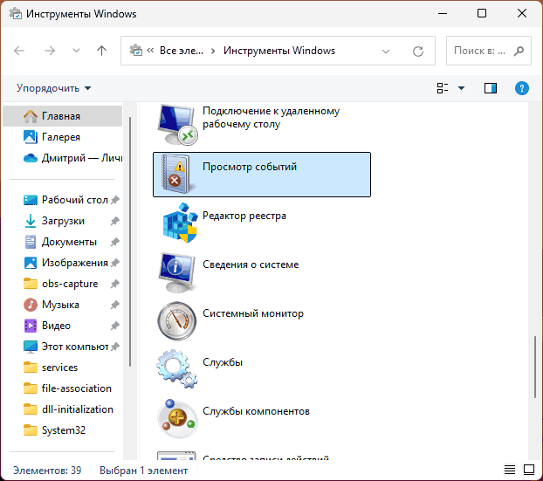Go up one folder level
The image size is (543, 481).
click(101, 51)
